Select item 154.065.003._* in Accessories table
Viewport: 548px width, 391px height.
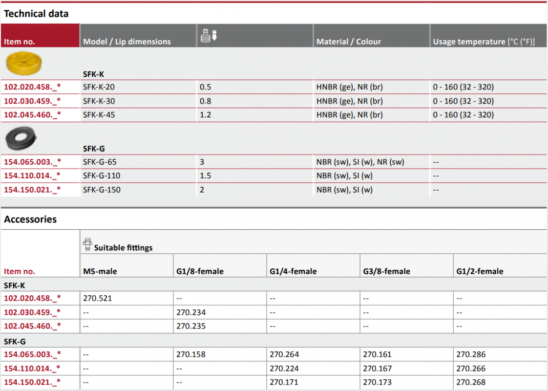coord(32,354)
